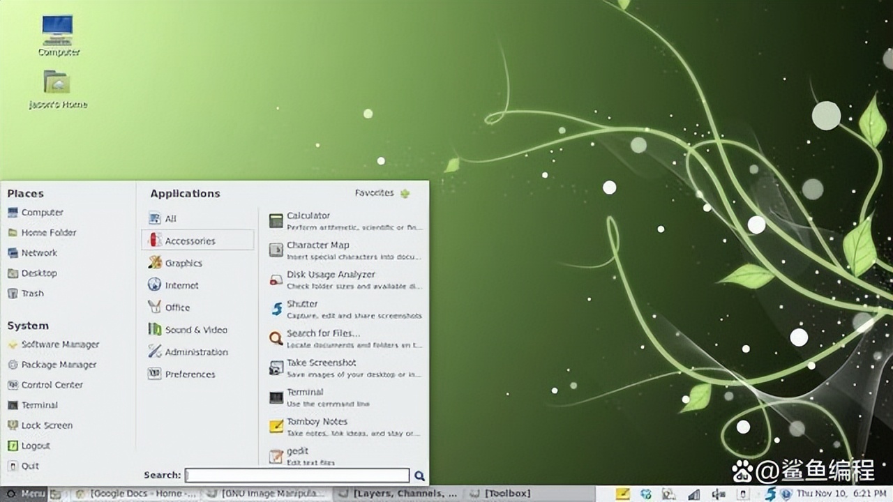
Task: Launch Character Map from Accessories
Action: tap(317, 245)
